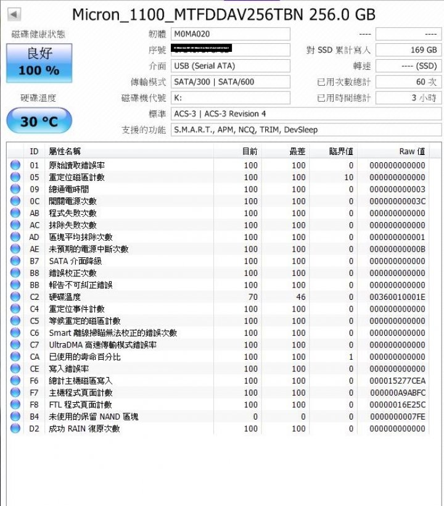444x506 pixels.
Task: Select the 成功 RAIN 復原次數 row
Action: [218, 428]
